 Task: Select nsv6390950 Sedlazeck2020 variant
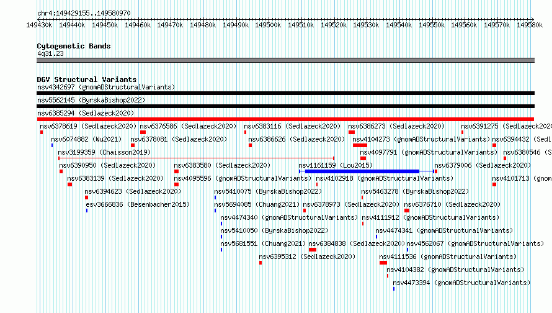pyautogui.click(x=107, y=165)
